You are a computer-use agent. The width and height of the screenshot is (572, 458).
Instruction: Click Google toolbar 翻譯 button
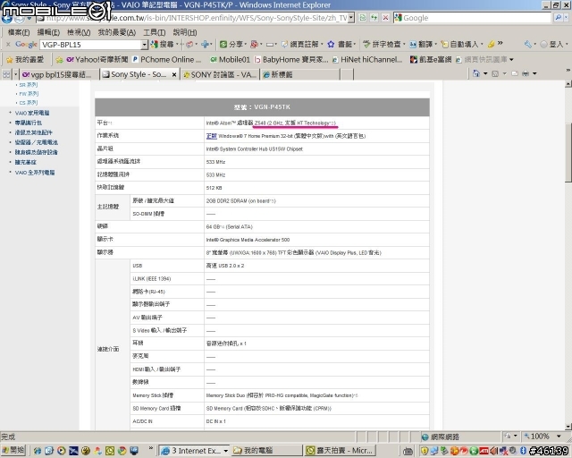click(x=421, y=45)
